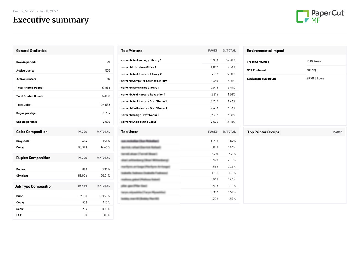Select the user pages value 1,302
359x254 pixels.
(x=215, y=199)
